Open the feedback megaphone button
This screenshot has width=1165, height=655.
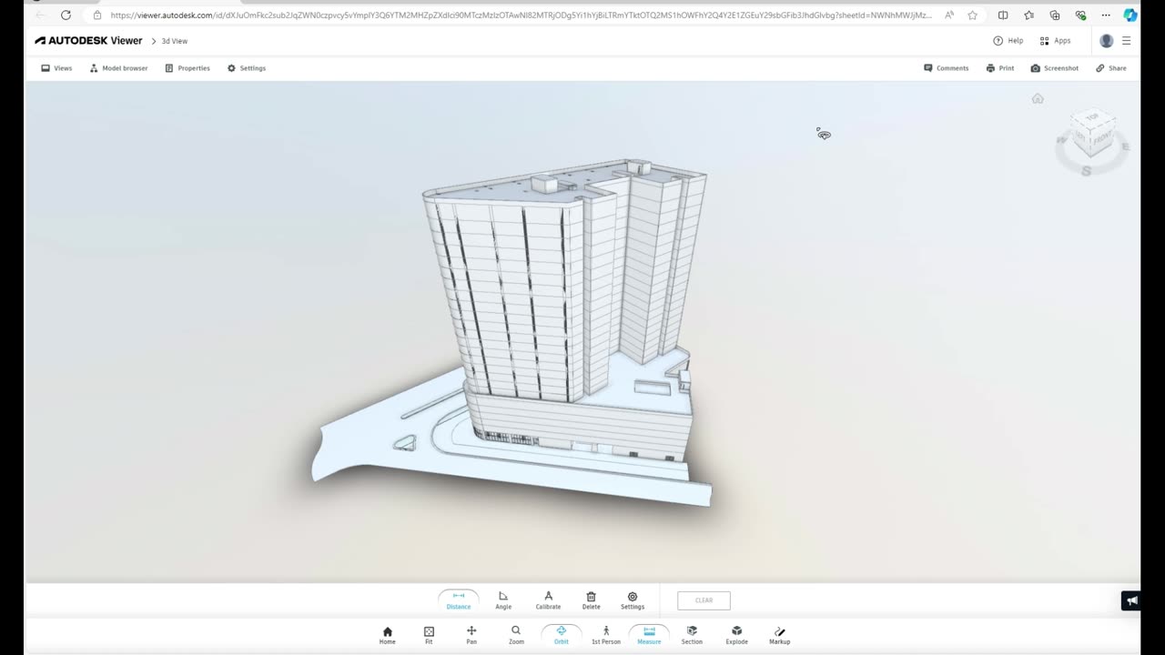point(1131,600)
